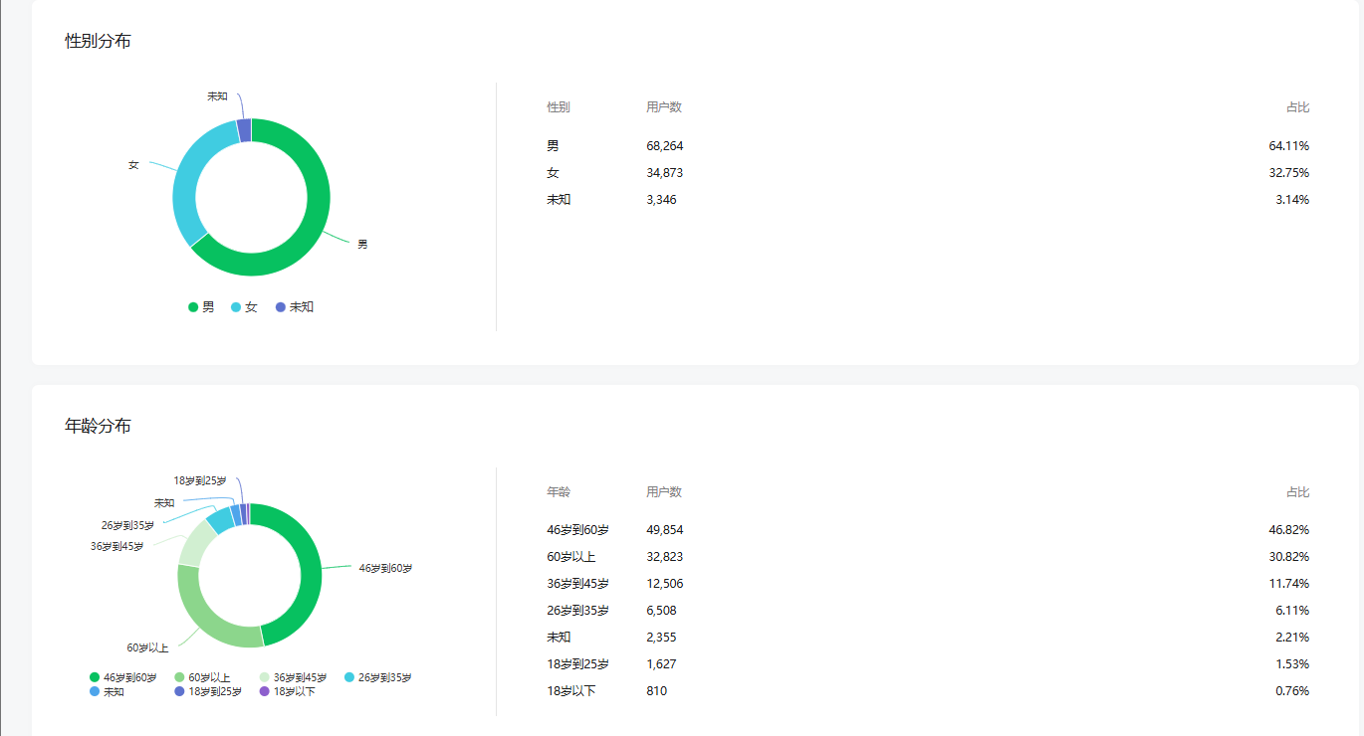Click 年龄分布 section title
Viewport: 1364px width, 736px height.
click(98, 426)
